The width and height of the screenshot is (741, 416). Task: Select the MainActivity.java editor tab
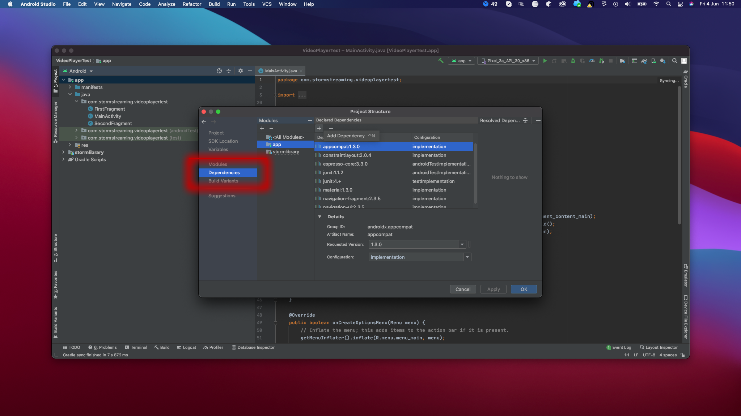pos(281,71)
